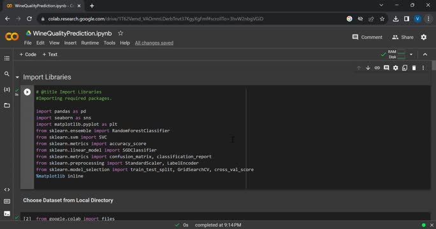Collapse the Colab header with chevron

pyautogui.click(x=425, y=55)
